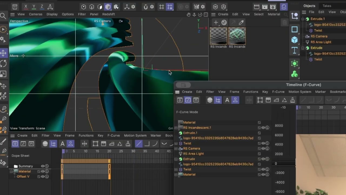Select the Move tool in the left sidebar
Viewport: 346px width, 195px height.
[x=3, y=53]
